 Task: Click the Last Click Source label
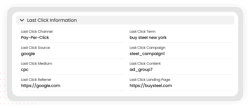(x=35, y=48)
